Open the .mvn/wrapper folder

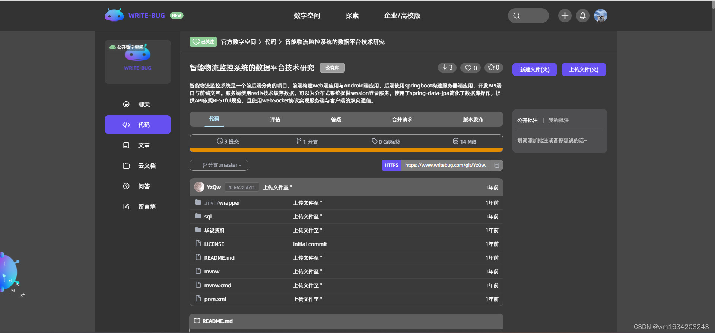click(222, 203)
